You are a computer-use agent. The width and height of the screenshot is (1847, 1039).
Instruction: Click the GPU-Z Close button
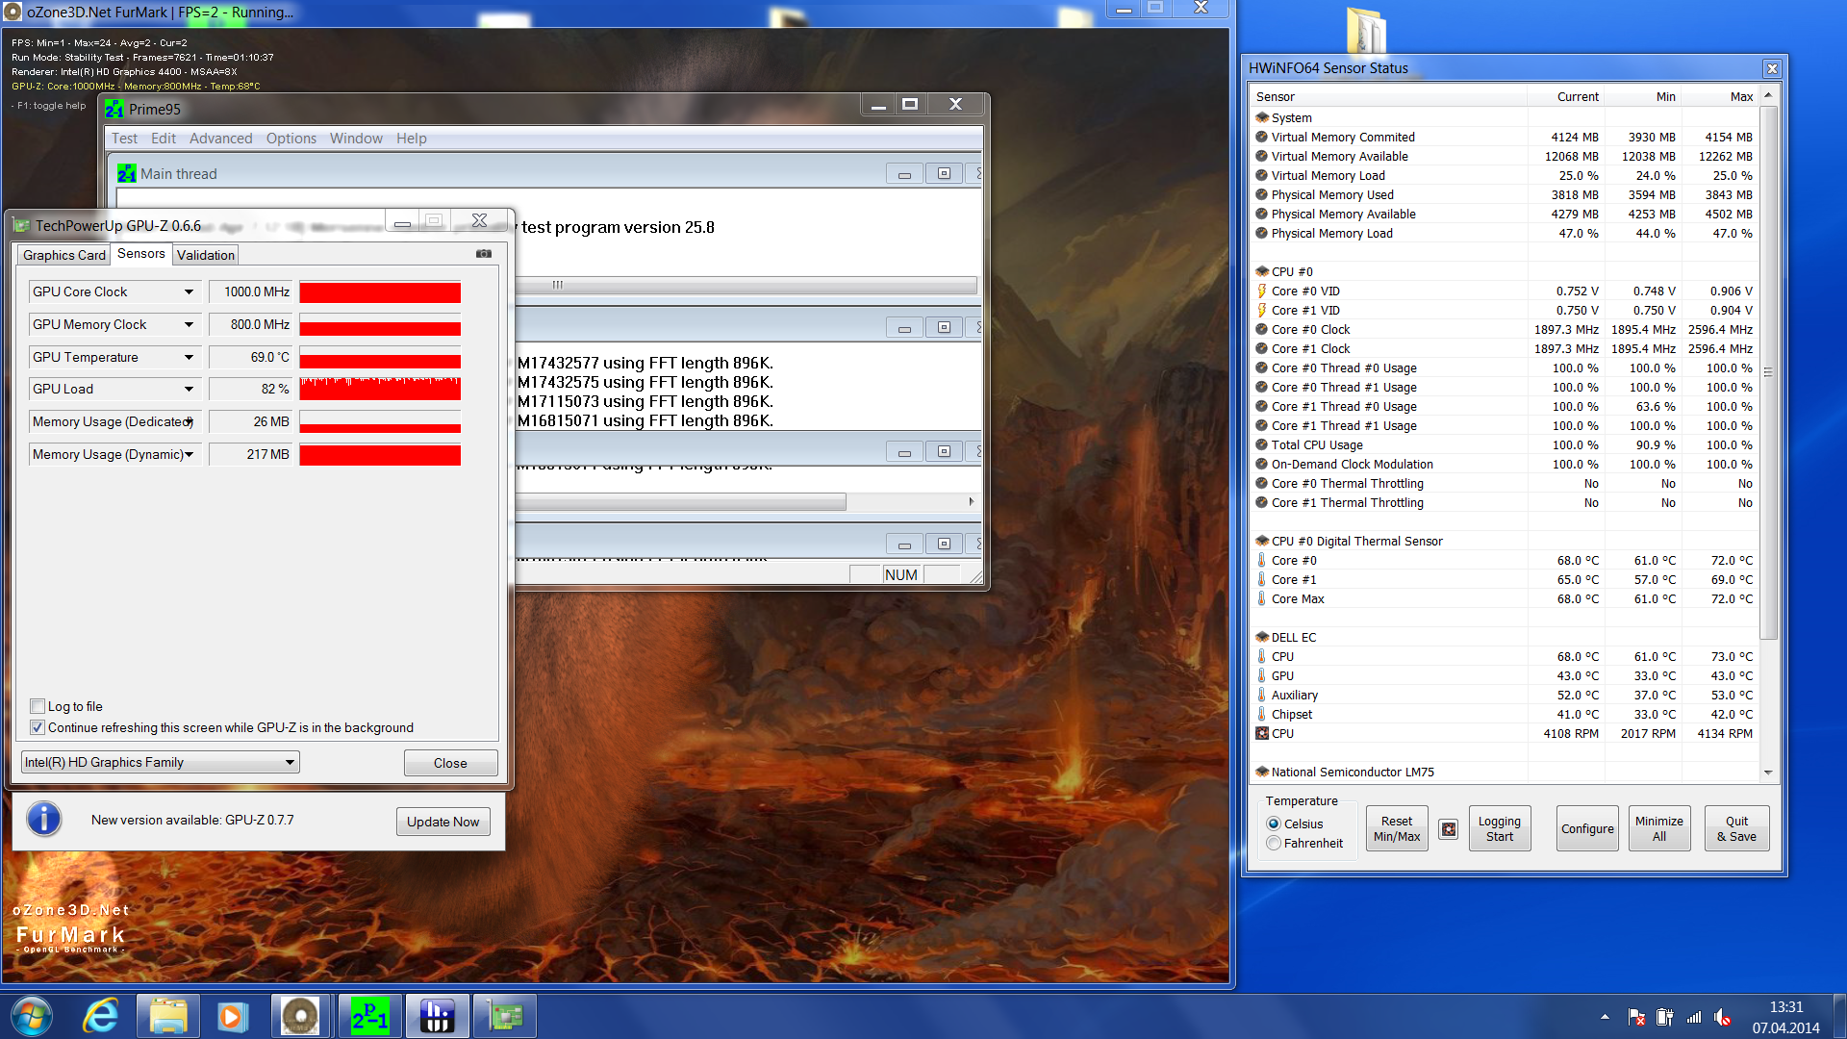(450, 763)
